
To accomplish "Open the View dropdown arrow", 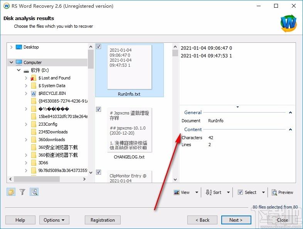I will [x=197, y=192].
